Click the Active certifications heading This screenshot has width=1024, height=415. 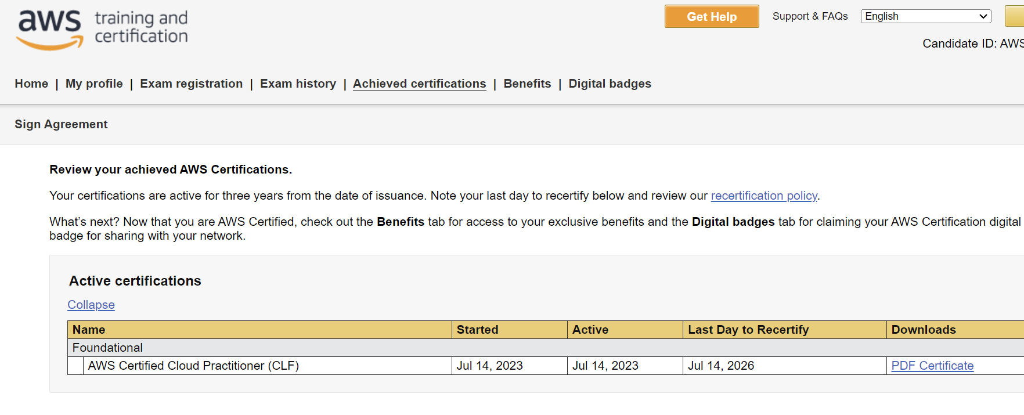pyautogui.click(x=135, y=281)
